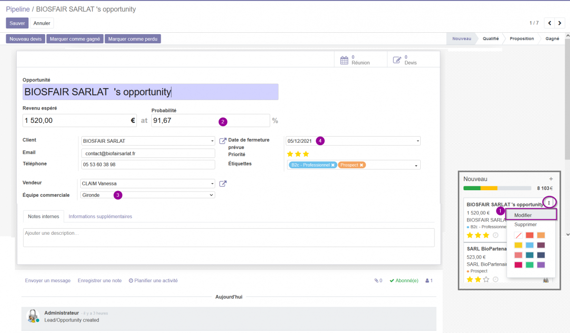Pick the light blue swatch in the card menu
Image resolution: width=570 pixels, height=333 pixels.
point(530,245)
